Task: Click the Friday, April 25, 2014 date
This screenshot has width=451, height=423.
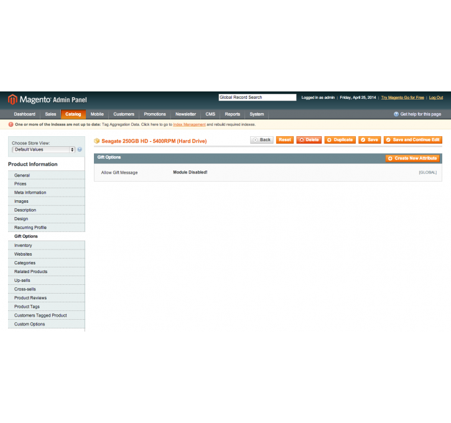Action: [x=358, y=98]
